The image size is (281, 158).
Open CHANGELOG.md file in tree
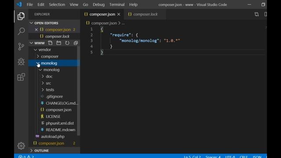coord(62,103)
